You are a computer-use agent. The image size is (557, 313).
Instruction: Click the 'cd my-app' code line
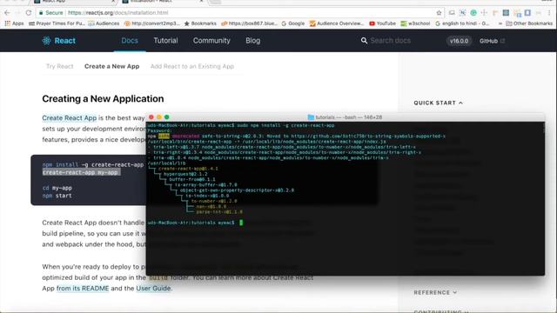coord(57,188)
